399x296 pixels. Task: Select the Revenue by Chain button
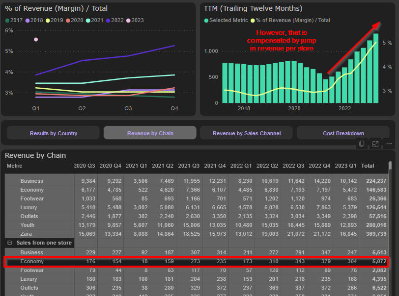(150, 133)
